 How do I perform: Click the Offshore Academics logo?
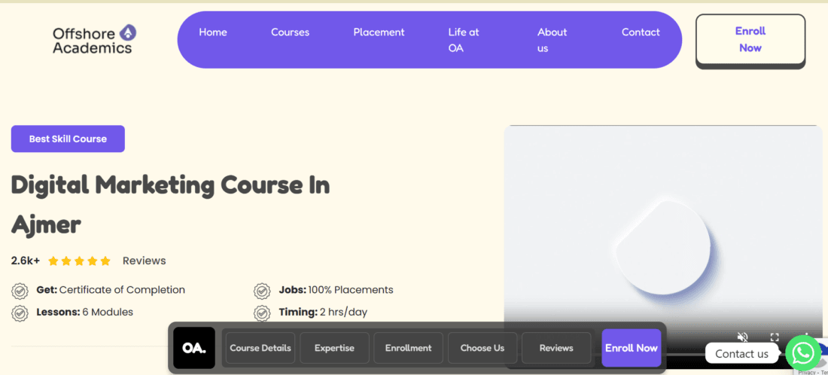tap(94, 39)
